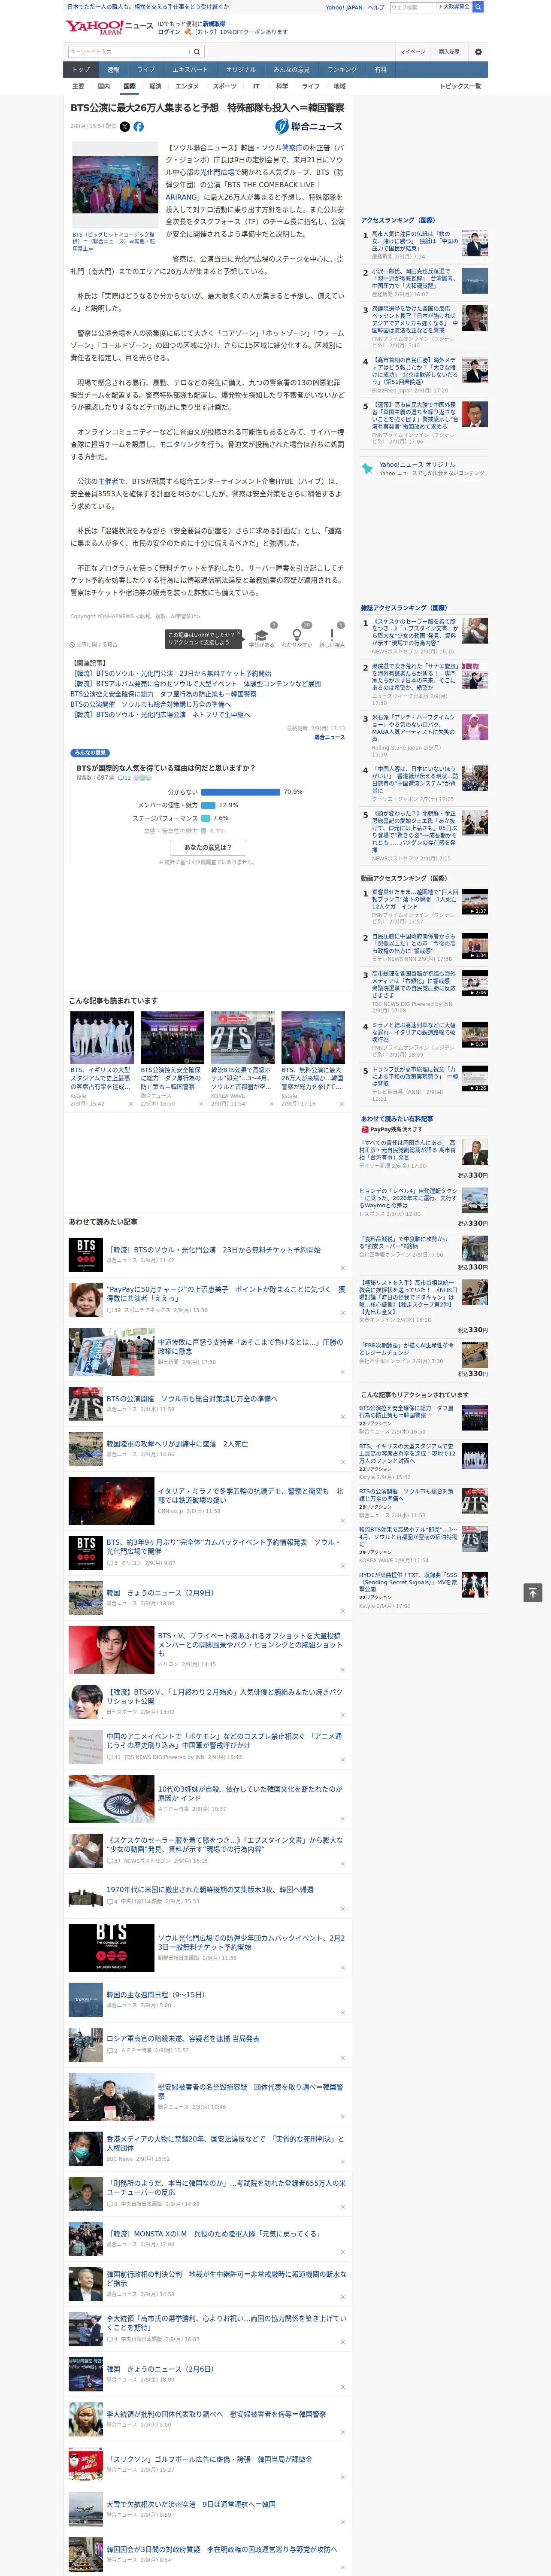Open article 大雪で欠航相次いだ済州空港
The height and width of the screenshot is (2576, 551).
click(191, 2504)
